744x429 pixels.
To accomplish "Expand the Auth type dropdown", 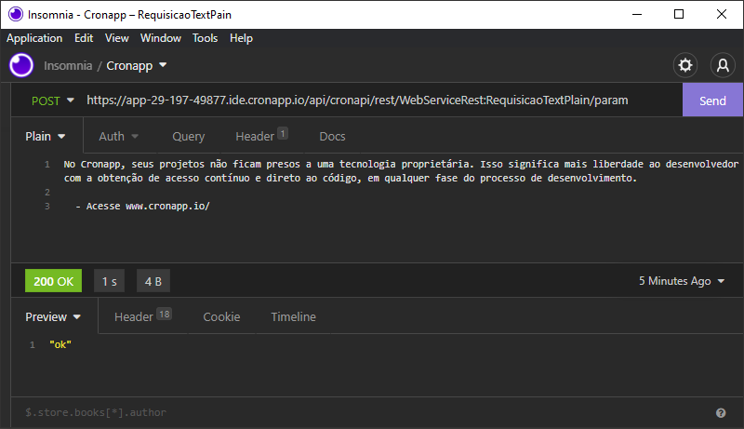I will [x=119, y=136].
